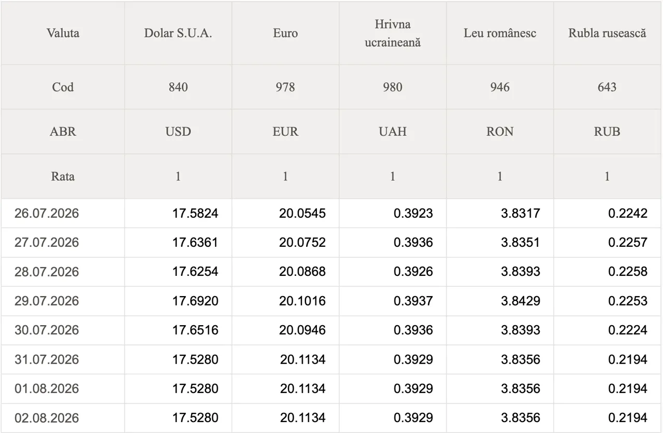Click the Valuta header cell
This screenshot has height=433, width=663.
[63, 33]
